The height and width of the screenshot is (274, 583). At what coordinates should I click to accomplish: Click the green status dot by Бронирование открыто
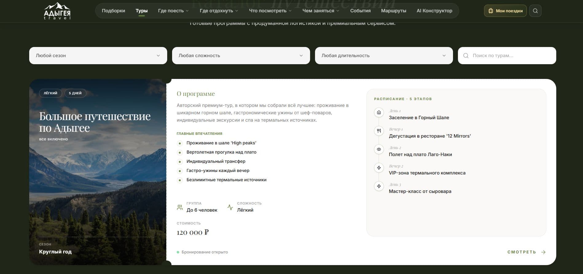(178, 252)
